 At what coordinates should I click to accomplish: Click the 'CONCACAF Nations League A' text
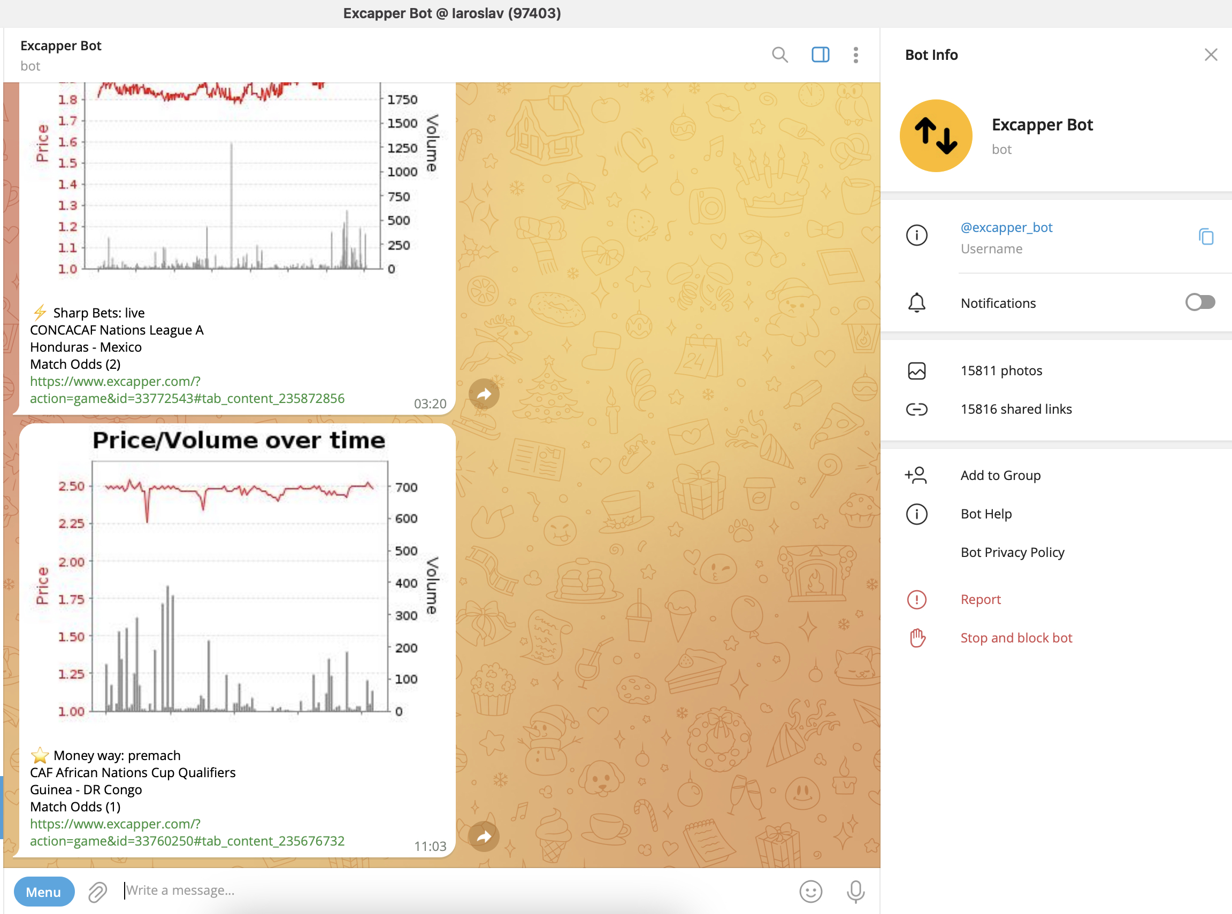pos(117,330)
